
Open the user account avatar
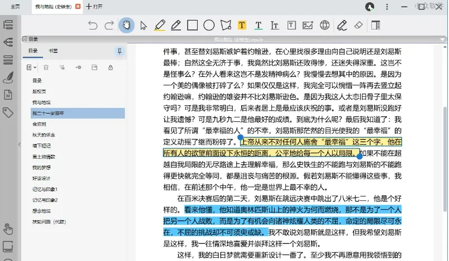click(x=370, y=7)
